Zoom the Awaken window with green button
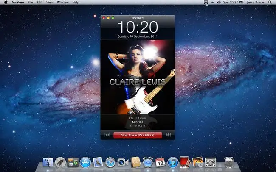This screenshot has width=276, height=172. [x=113, y=17]
